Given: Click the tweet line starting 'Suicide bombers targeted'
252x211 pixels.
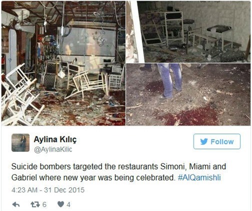Looking at the screenshot, I should pos(118,166).
